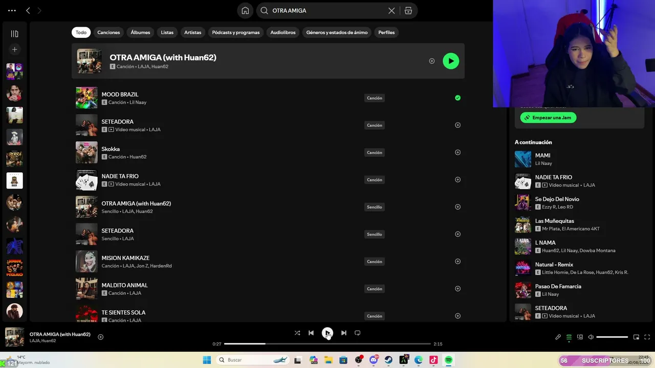
Task: Toggle repeat mode
Action: (x=358, y=333)
